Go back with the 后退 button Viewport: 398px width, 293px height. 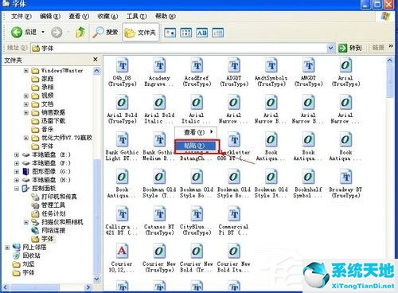point(24,33)
